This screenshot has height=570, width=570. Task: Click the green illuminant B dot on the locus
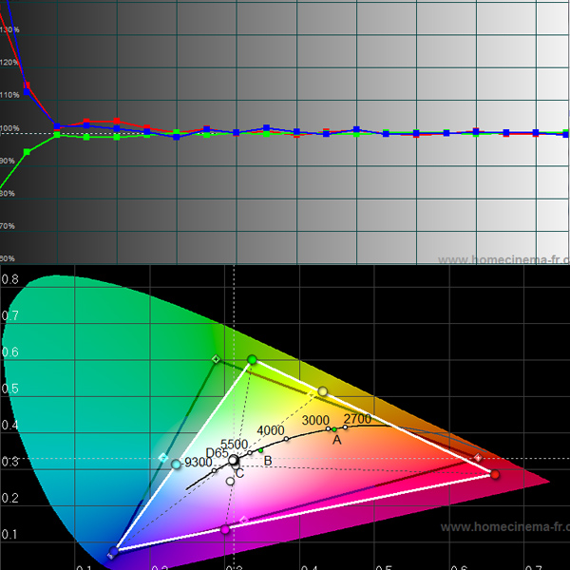coord(260,450)
